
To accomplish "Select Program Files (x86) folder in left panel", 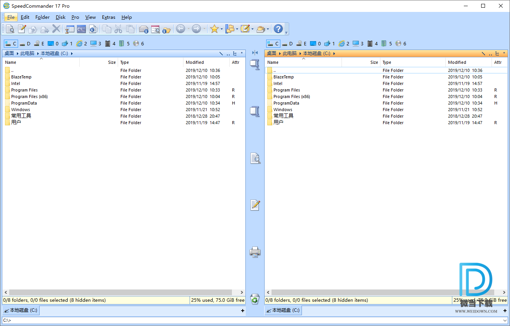I will point(29,96).
